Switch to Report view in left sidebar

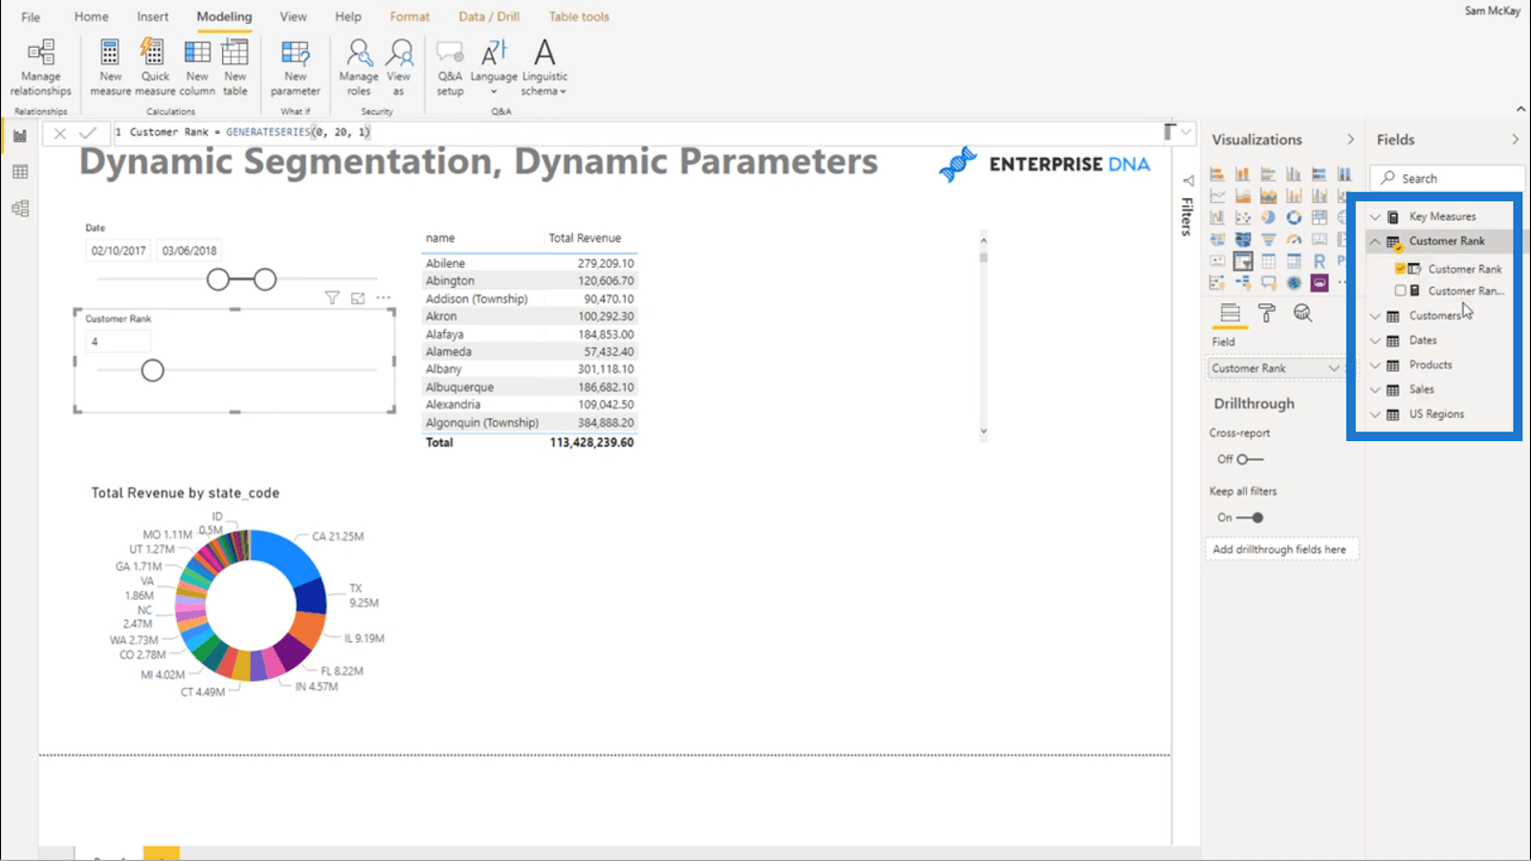pyautogui.click(x=20, y=136)
